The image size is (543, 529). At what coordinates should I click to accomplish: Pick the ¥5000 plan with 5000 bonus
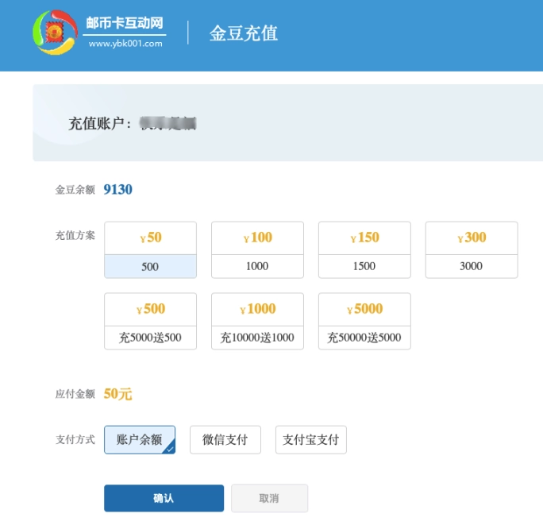tap(364, 321)
